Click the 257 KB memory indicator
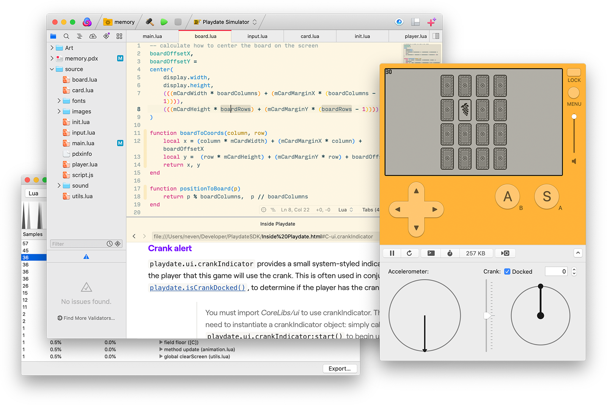This screenshot has height=405, width=607. click(x=476, y=253)
